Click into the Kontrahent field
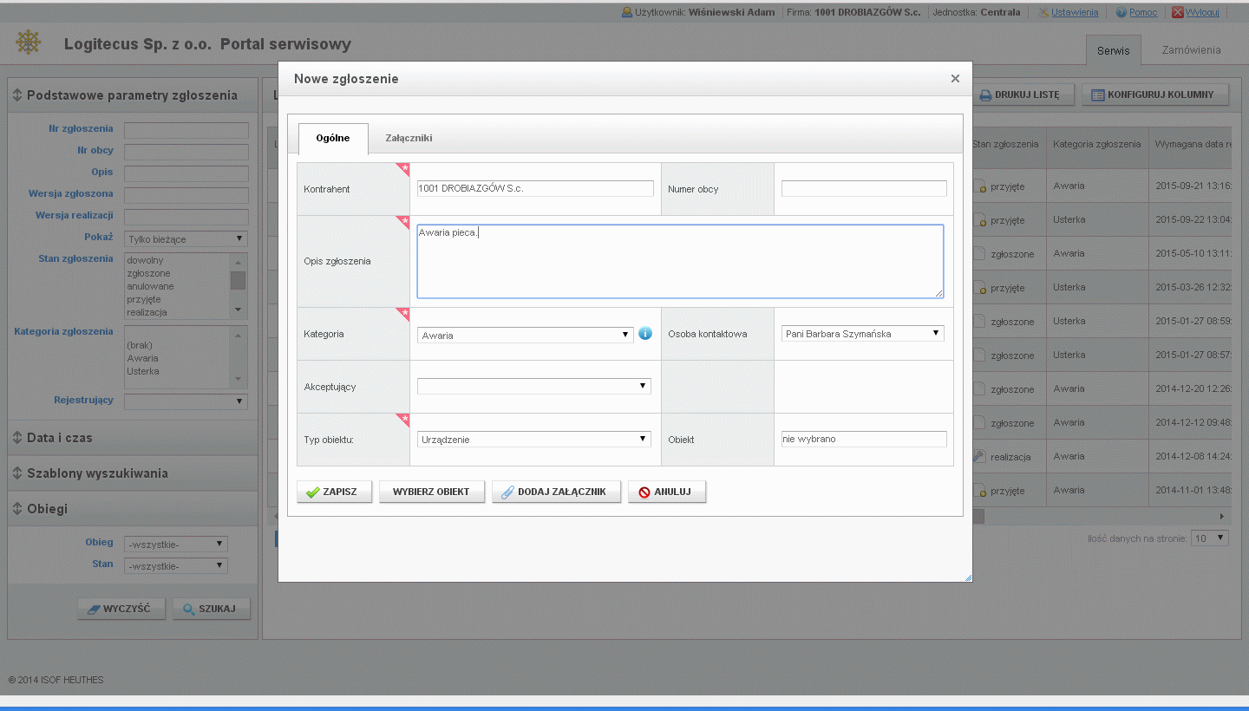 (535, 188)
